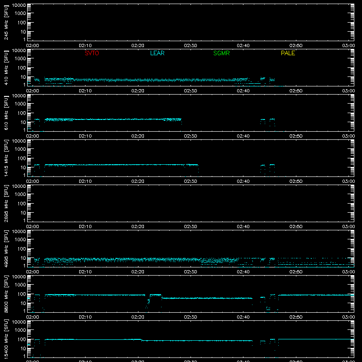Click the 1000 y-axis value on 2695 MHz panel

[x=20, y=195]
